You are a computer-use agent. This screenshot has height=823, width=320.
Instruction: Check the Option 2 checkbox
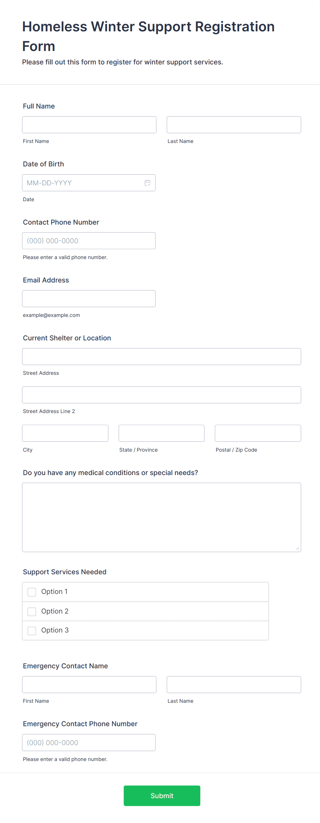pos(32,611)
